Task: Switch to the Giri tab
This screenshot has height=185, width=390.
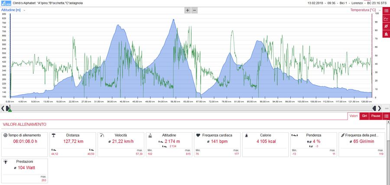Action: point(364,116)
